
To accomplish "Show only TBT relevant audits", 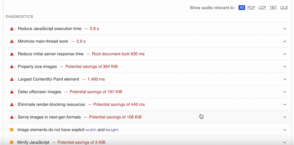I will 273,8.
